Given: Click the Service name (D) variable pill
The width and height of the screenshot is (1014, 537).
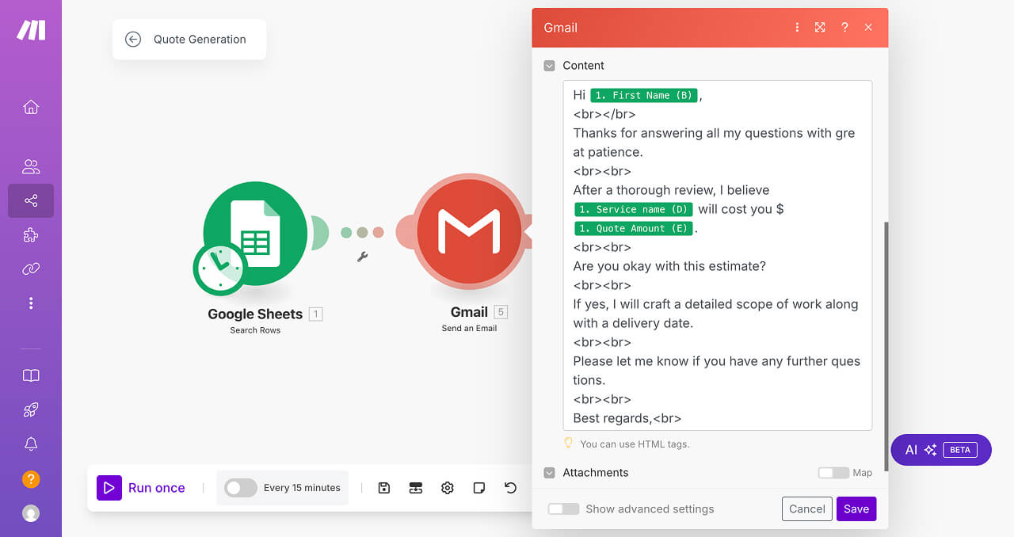Looking at the screenshot, I should pos(633,209).
